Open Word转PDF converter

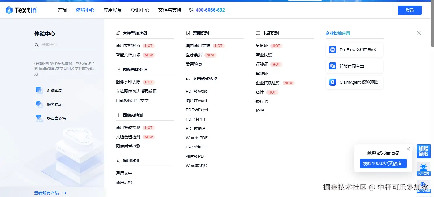click(x=197, y=138)
